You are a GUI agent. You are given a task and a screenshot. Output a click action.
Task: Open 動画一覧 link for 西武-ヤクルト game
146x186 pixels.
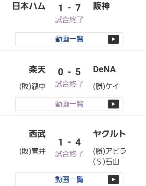point(69,179)
